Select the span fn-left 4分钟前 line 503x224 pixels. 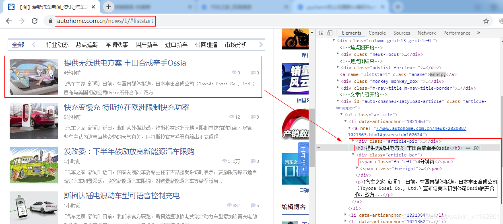tap(406, 162)
